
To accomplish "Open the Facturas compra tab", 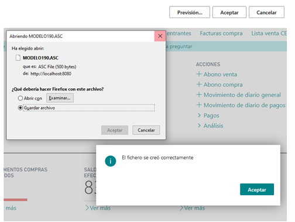I will [221, 33].
